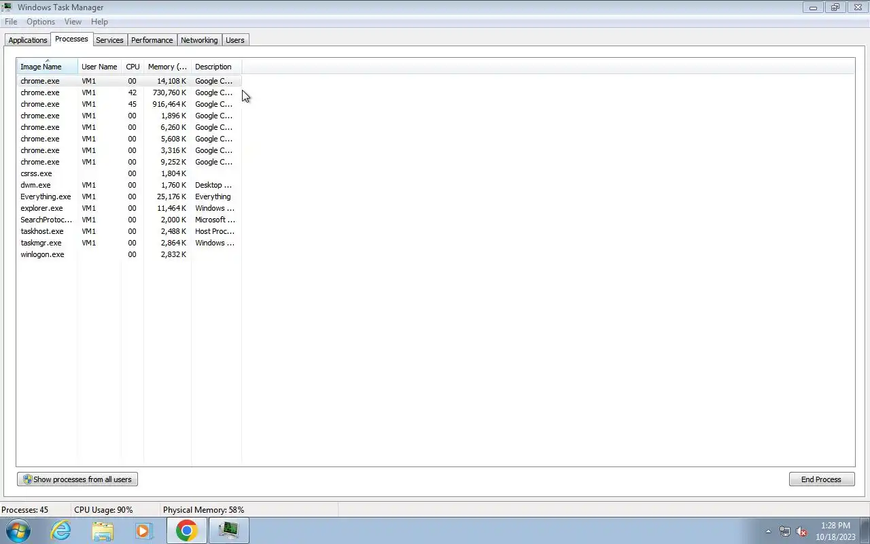Image resolution: width=870 pixels, height=544 pixels.
Task: Switch to Google Chrome on taskbar
Action: tap(187, 530)
